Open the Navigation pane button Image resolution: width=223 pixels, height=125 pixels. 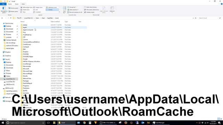tap(4, 10)
